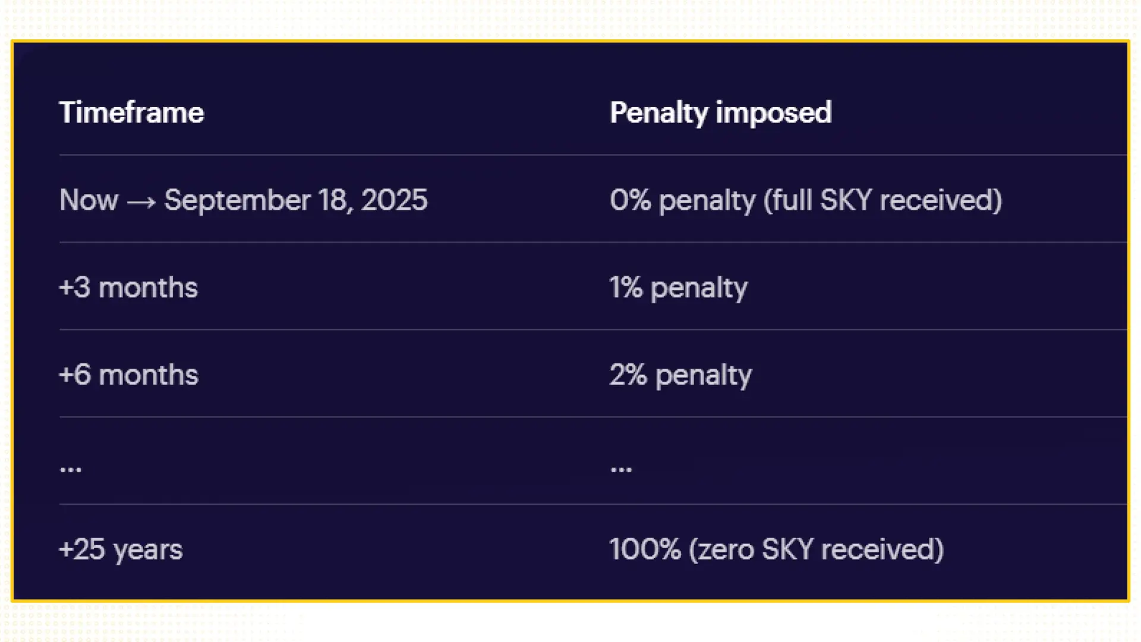
Task: Click the word "Now" in first row
Action: [x=89, y=200]
